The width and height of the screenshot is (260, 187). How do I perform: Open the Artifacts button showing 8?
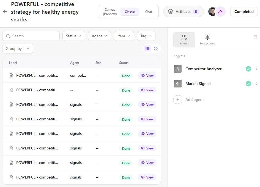coord(183,12)
